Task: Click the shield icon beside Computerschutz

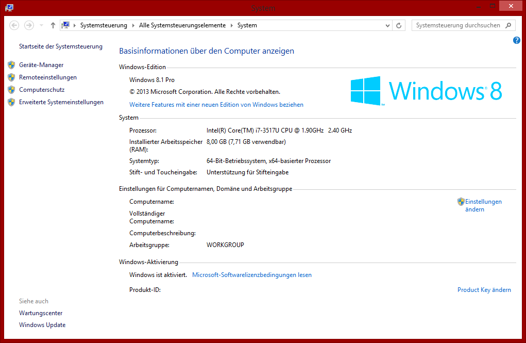Action: [11, 90]
